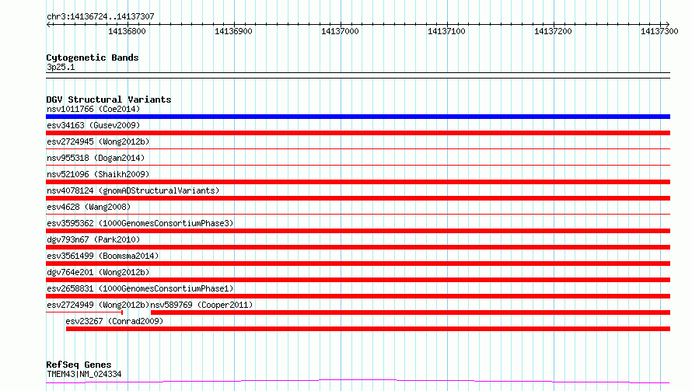The image size is (692, 391).
Task: Open the esv23267 (Conrad2009) variant
Action: click(x=114, y=321)
